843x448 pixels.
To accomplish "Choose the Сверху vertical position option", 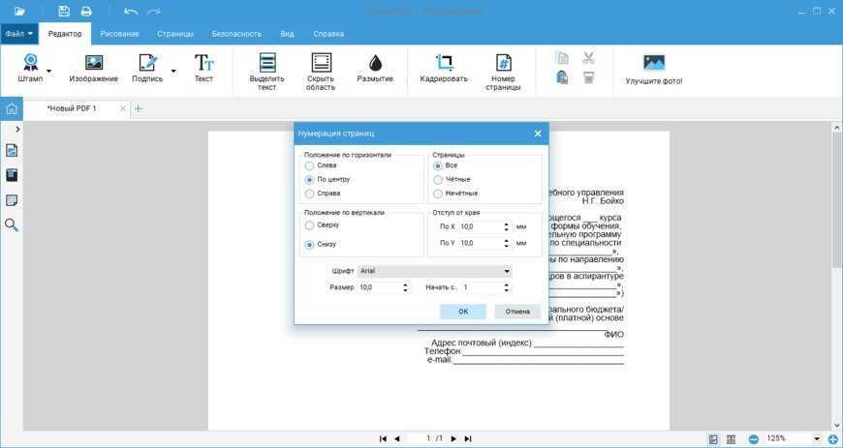I will tap(310, 225).
